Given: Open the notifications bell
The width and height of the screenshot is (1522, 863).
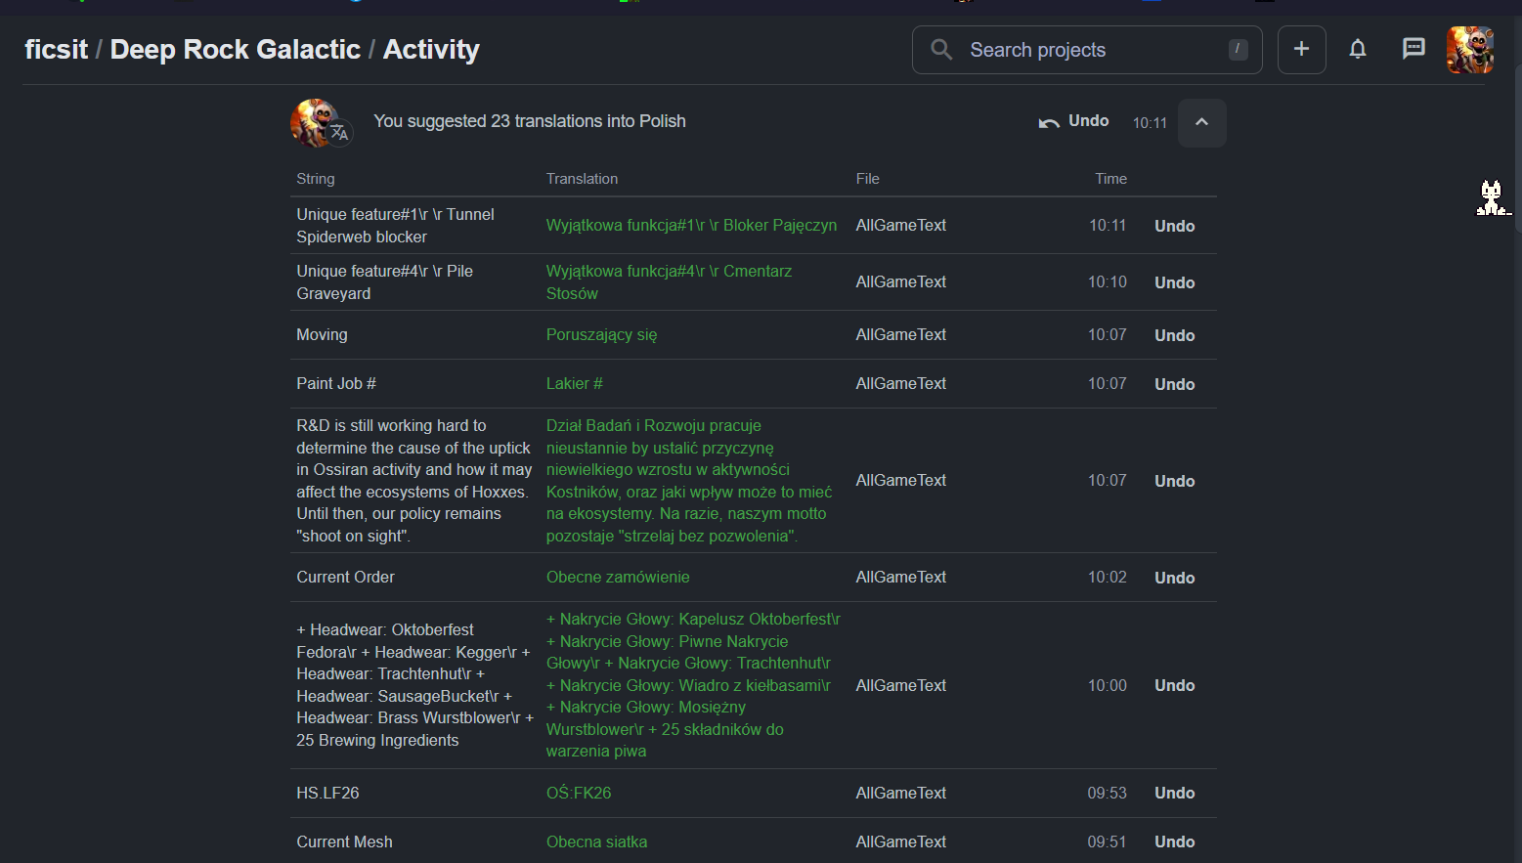Looking at the screenshot, I should point(1358,50).
